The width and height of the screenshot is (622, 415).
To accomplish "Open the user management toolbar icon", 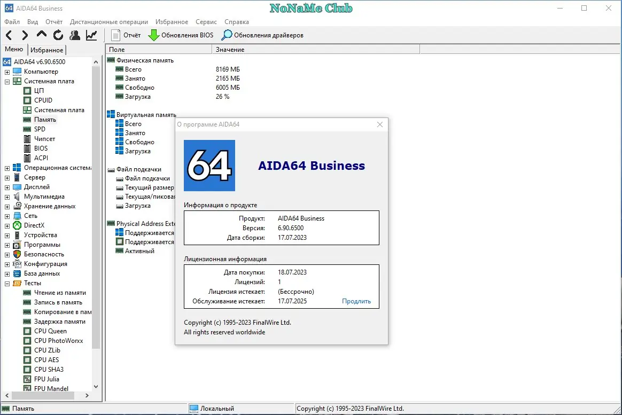I will coord(75,35).
